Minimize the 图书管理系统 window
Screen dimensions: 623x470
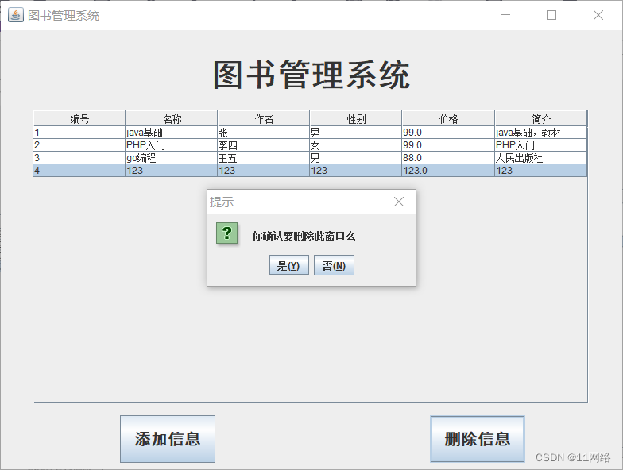[505, 15]
